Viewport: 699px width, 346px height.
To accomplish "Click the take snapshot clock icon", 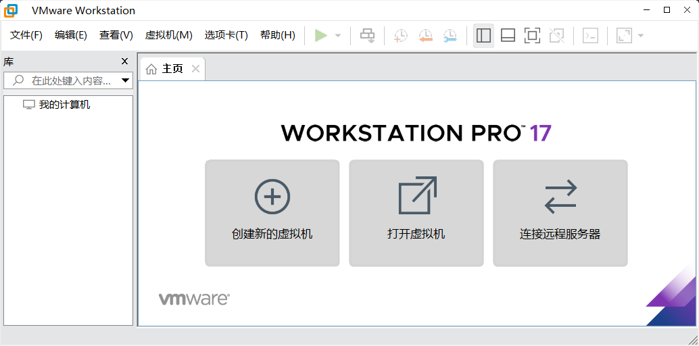I will (x=401, y=36).
